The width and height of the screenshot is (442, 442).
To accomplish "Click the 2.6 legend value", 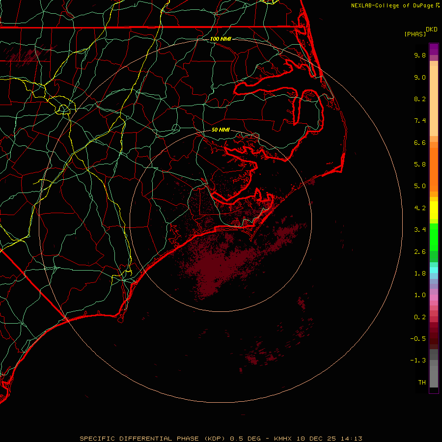I will click(420, 252).
